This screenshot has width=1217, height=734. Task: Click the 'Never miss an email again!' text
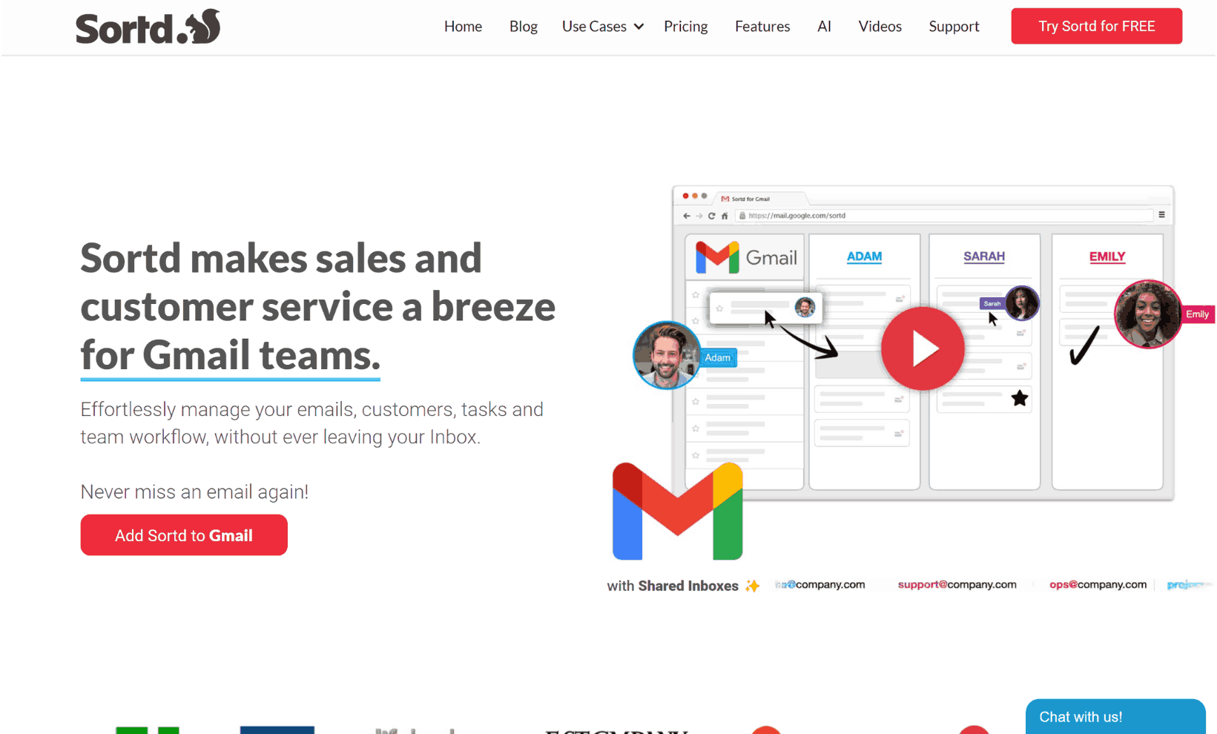coord(194,492)
